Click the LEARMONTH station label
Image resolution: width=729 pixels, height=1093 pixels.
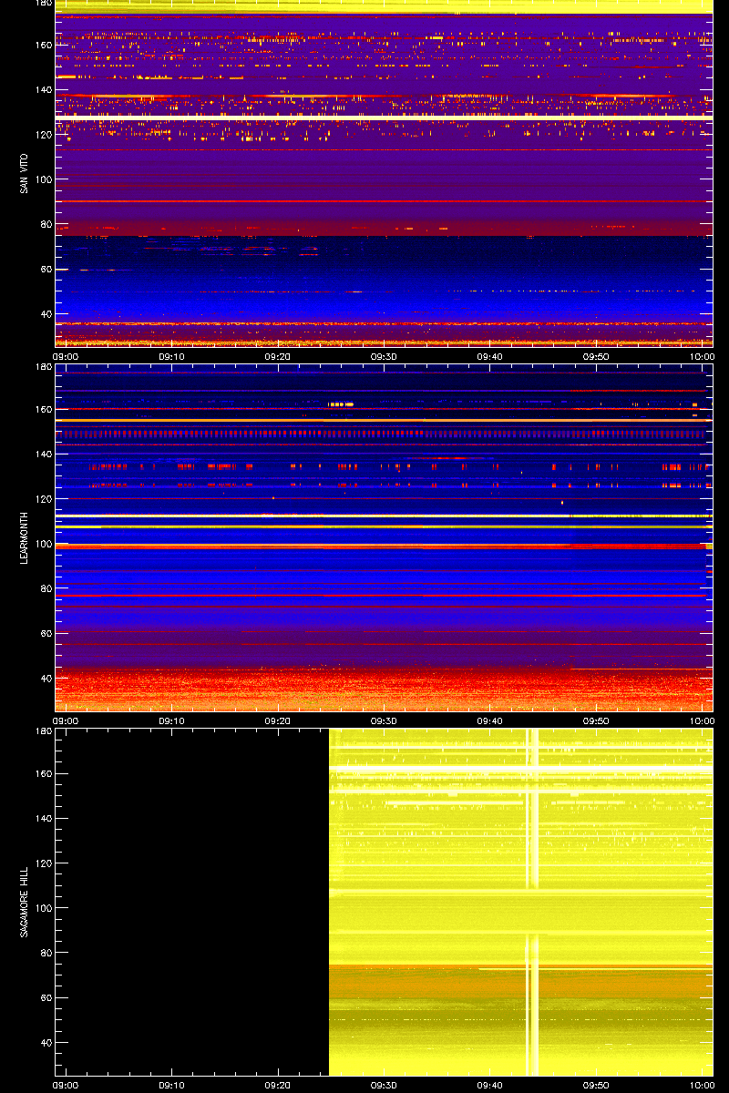coord(24,538)
